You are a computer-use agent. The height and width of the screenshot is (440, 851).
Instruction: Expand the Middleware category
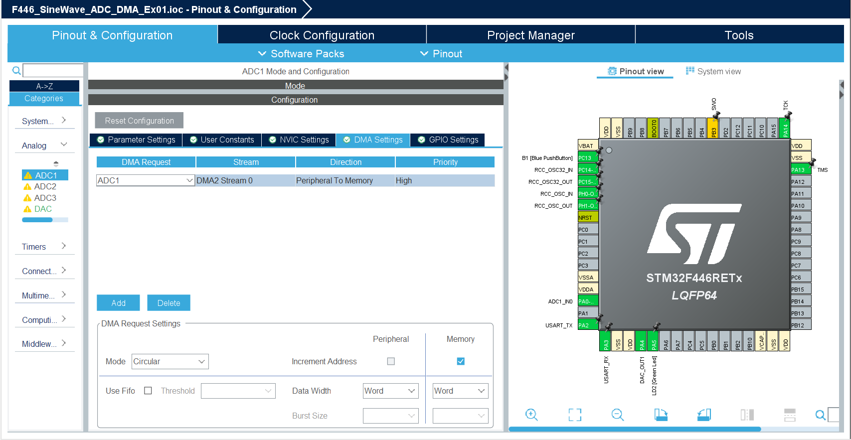[44, 343]
